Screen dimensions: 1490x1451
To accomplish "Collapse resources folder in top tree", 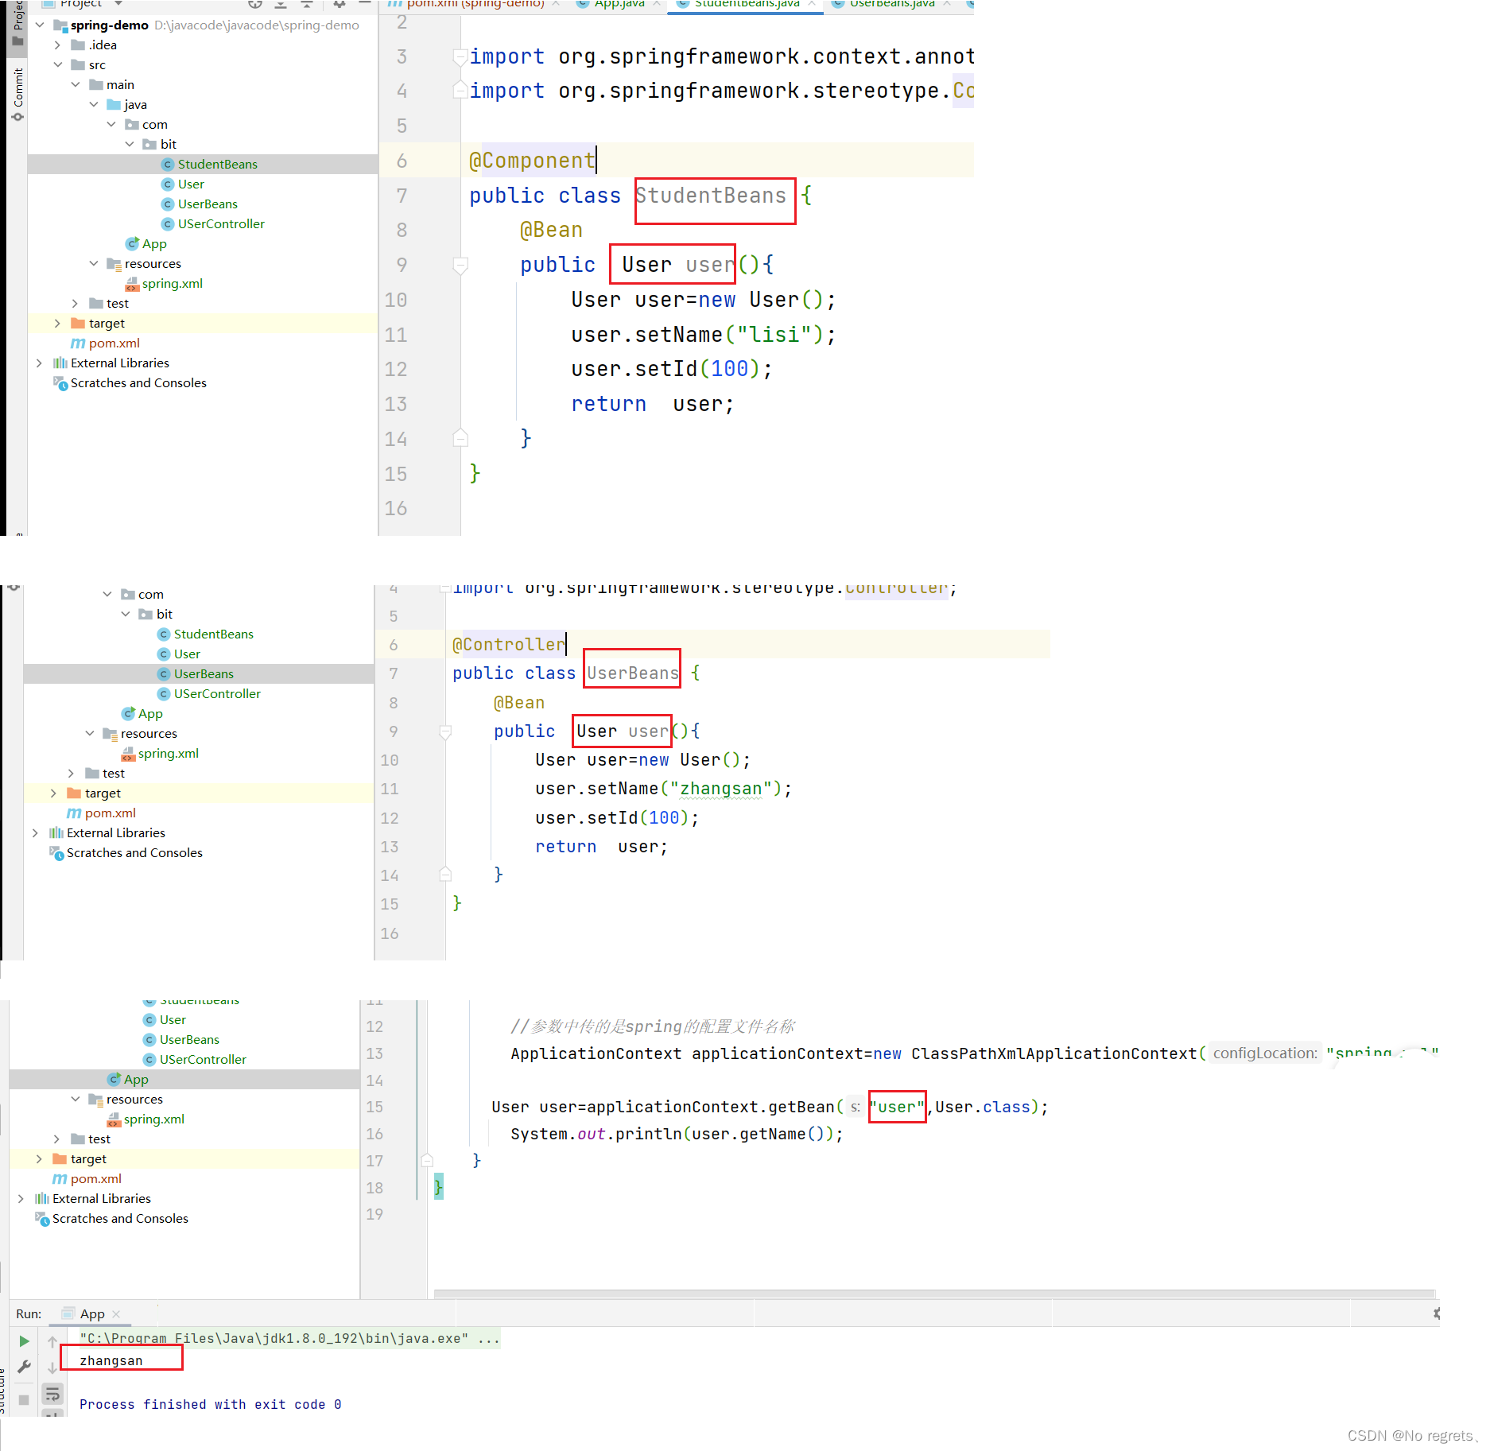I will (94, 263).
